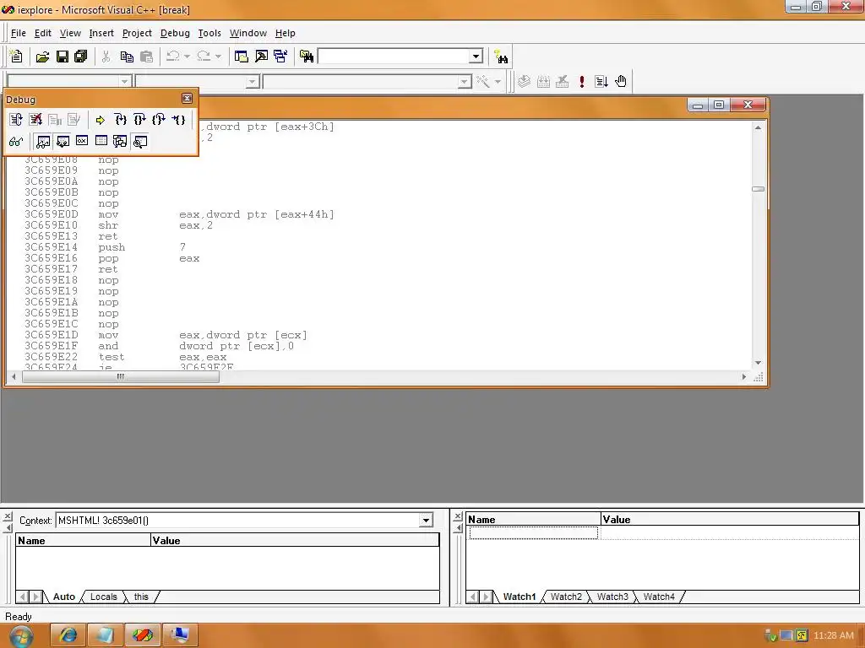Expand the Undo history dropdown arrow
The image size is (865, 648).
click(187, 57)
